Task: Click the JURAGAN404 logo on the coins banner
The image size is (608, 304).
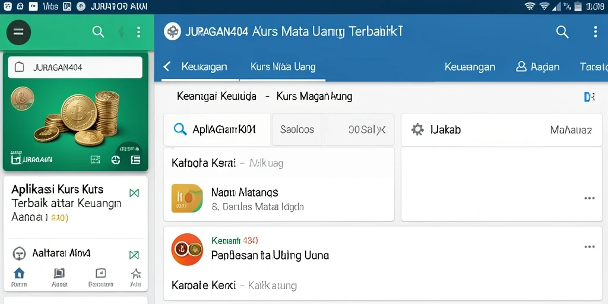Action: (32, 159)
